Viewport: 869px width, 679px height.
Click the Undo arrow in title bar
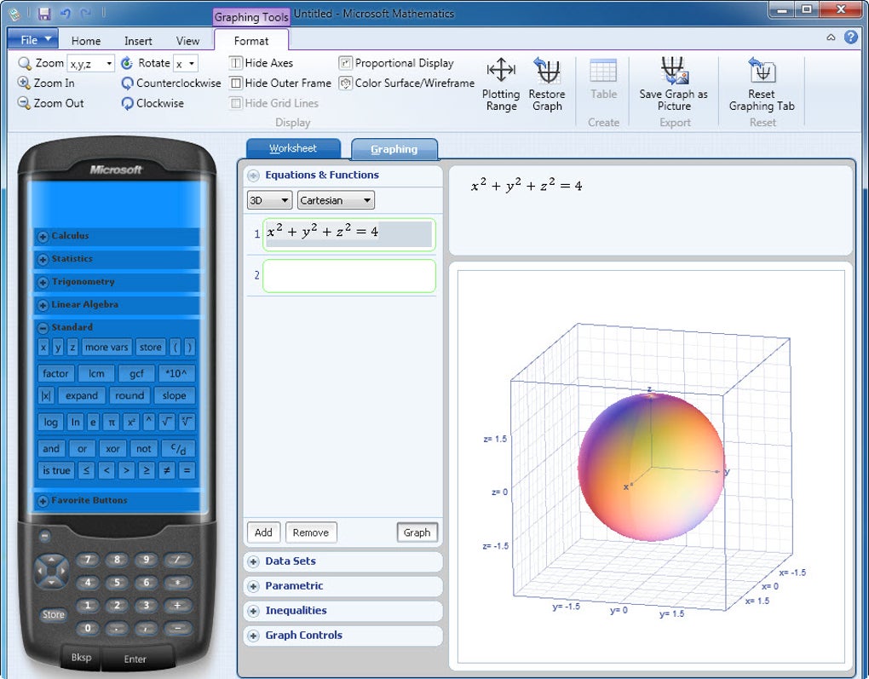click(x=66, y=14)
